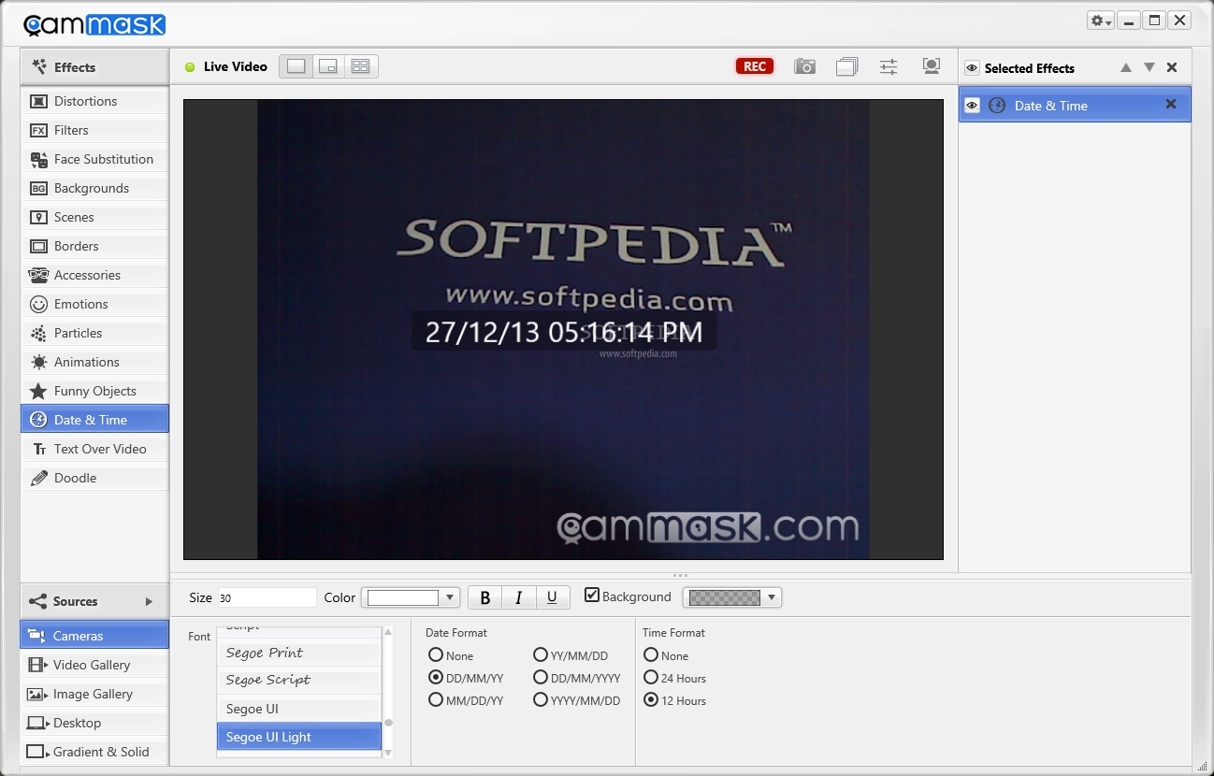The width and height of the screenshot is (1214, 776).
Task: Toggle bold text formatting
Action: point(484,597)
